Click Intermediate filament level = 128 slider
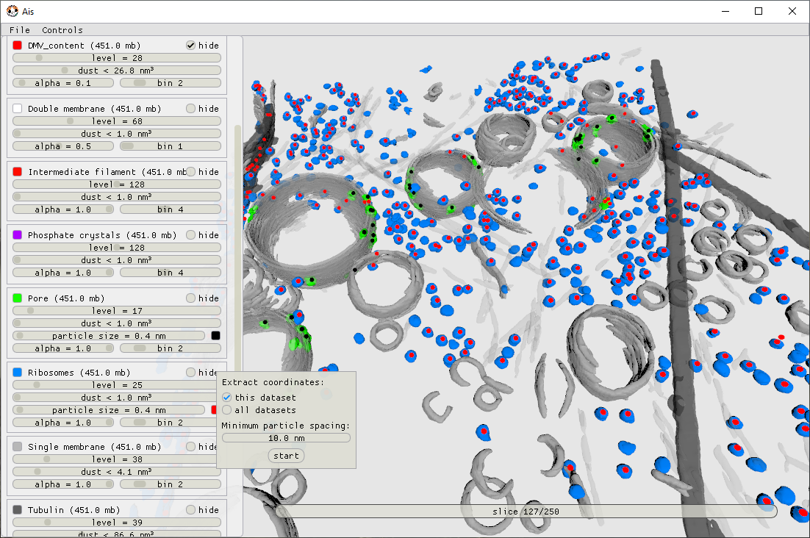The image size is (810, 538). (x=117, y=184)
